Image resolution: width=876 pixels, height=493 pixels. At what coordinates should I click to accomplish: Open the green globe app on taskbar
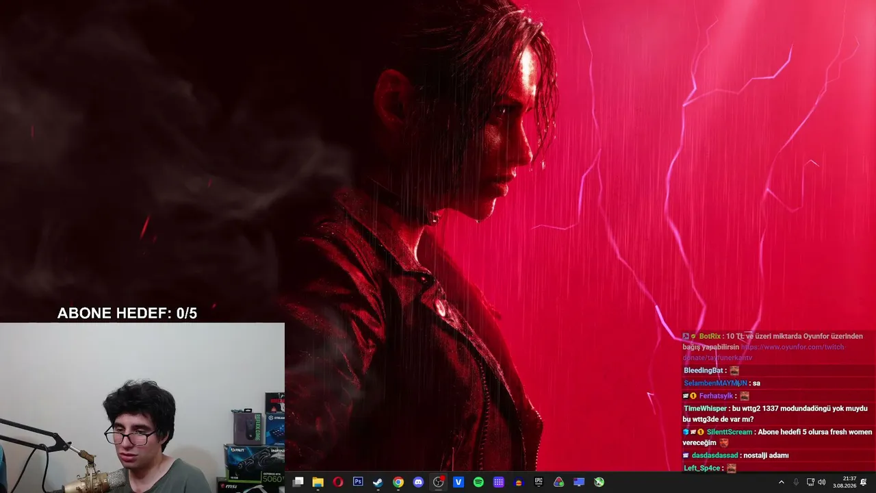click(599, 482)
